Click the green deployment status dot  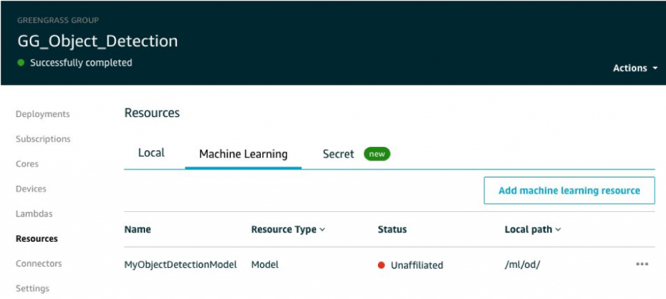[x=21, y=63]
